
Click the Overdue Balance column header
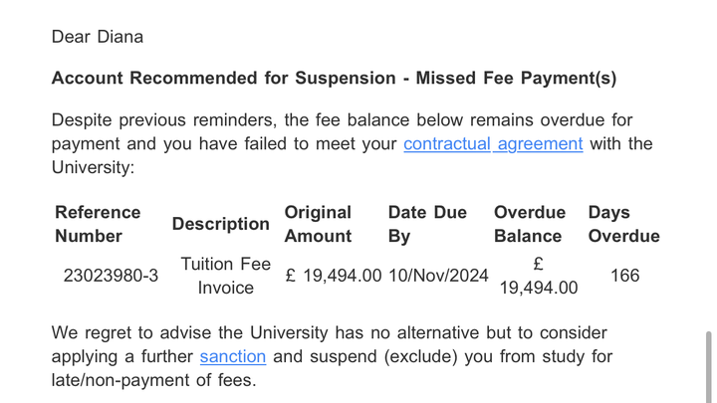[x=530, y=224]
